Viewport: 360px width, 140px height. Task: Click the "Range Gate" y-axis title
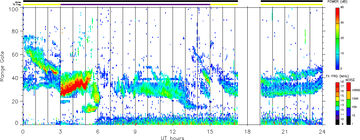click(3, 67)
